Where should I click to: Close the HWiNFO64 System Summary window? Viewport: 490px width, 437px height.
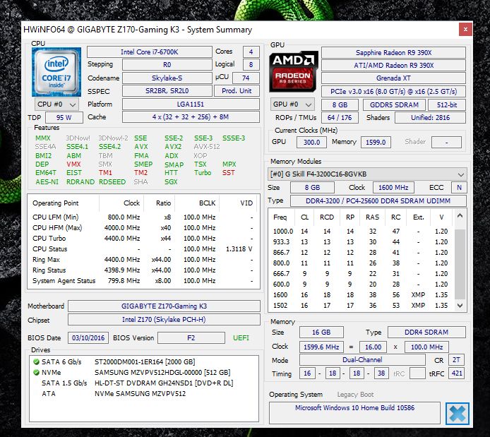(x=465, y=30)
